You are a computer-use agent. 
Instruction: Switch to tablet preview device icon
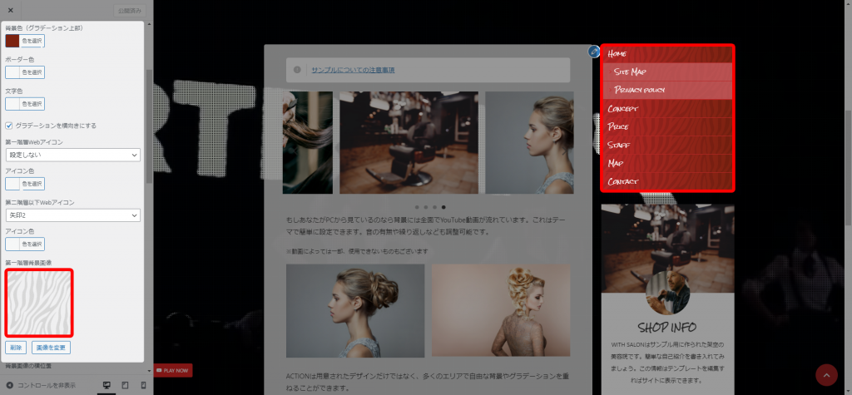click(125, 386)
